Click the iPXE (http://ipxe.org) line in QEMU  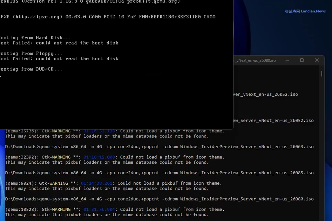[108, 17]
